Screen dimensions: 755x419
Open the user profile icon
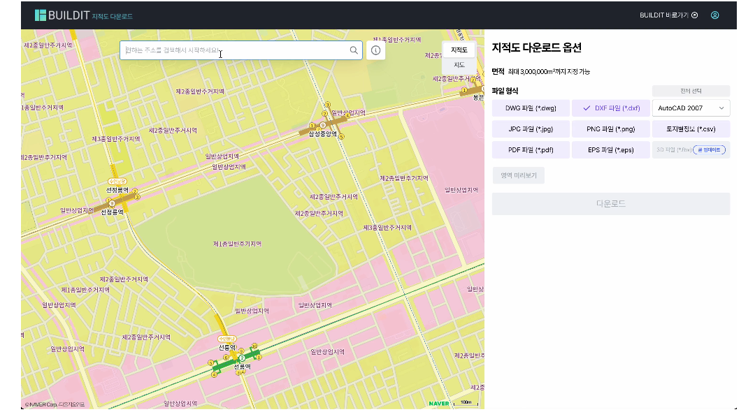[715, 15]
